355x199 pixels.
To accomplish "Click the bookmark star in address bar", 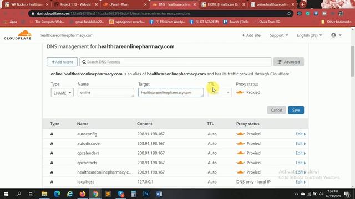I will pos(289,13).
